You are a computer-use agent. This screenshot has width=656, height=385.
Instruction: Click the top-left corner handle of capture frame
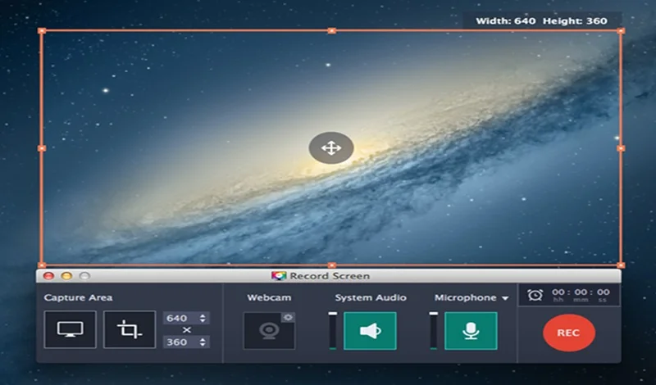pos(42,31)
